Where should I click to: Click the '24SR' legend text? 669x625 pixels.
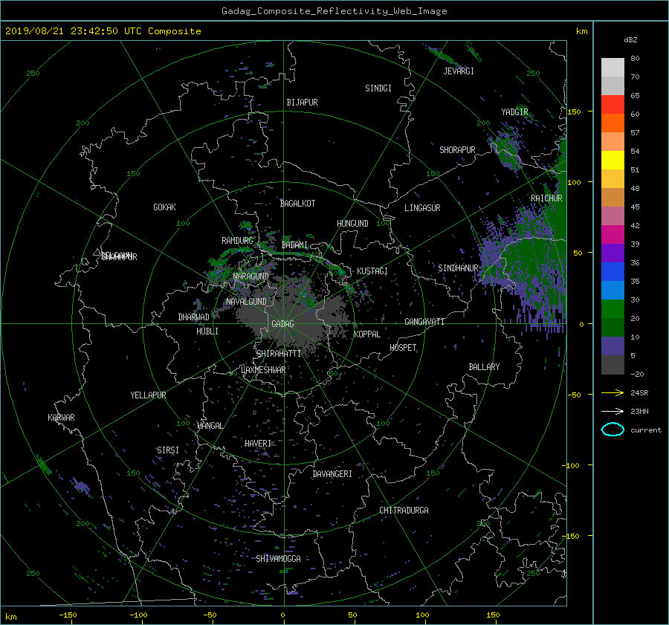coord(639,392)
